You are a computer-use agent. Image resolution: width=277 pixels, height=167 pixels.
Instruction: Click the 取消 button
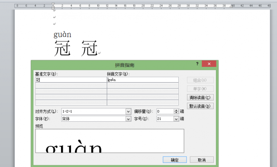(x=202, y=160)
